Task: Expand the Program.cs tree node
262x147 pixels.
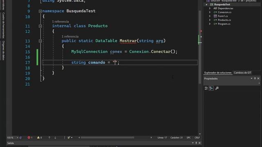Action: pos(210,24)
